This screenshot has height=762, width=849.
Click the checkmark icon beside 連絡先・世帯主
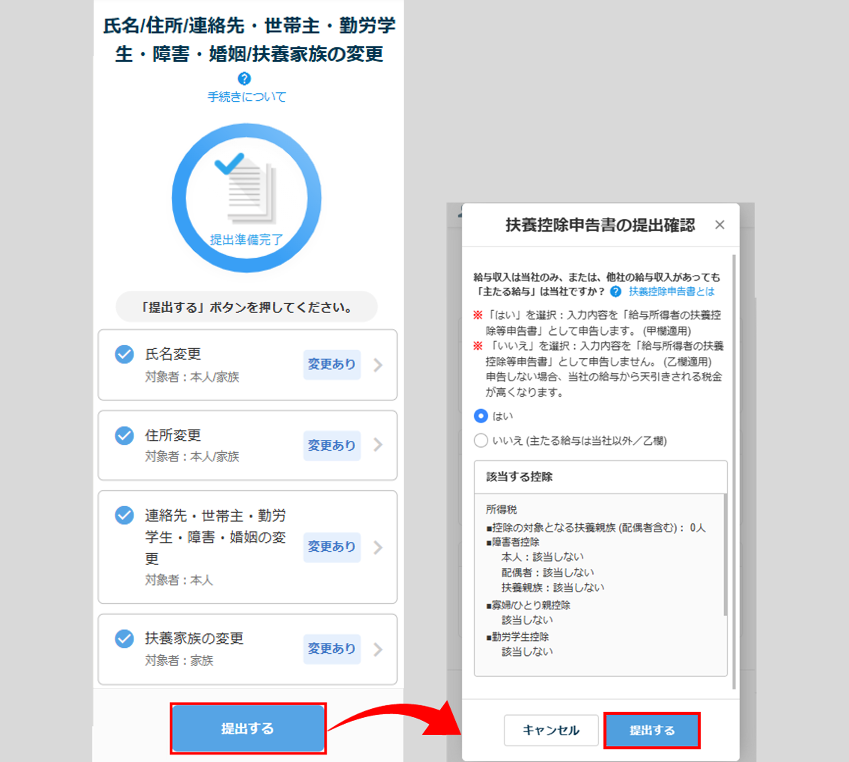pos(124,515)
